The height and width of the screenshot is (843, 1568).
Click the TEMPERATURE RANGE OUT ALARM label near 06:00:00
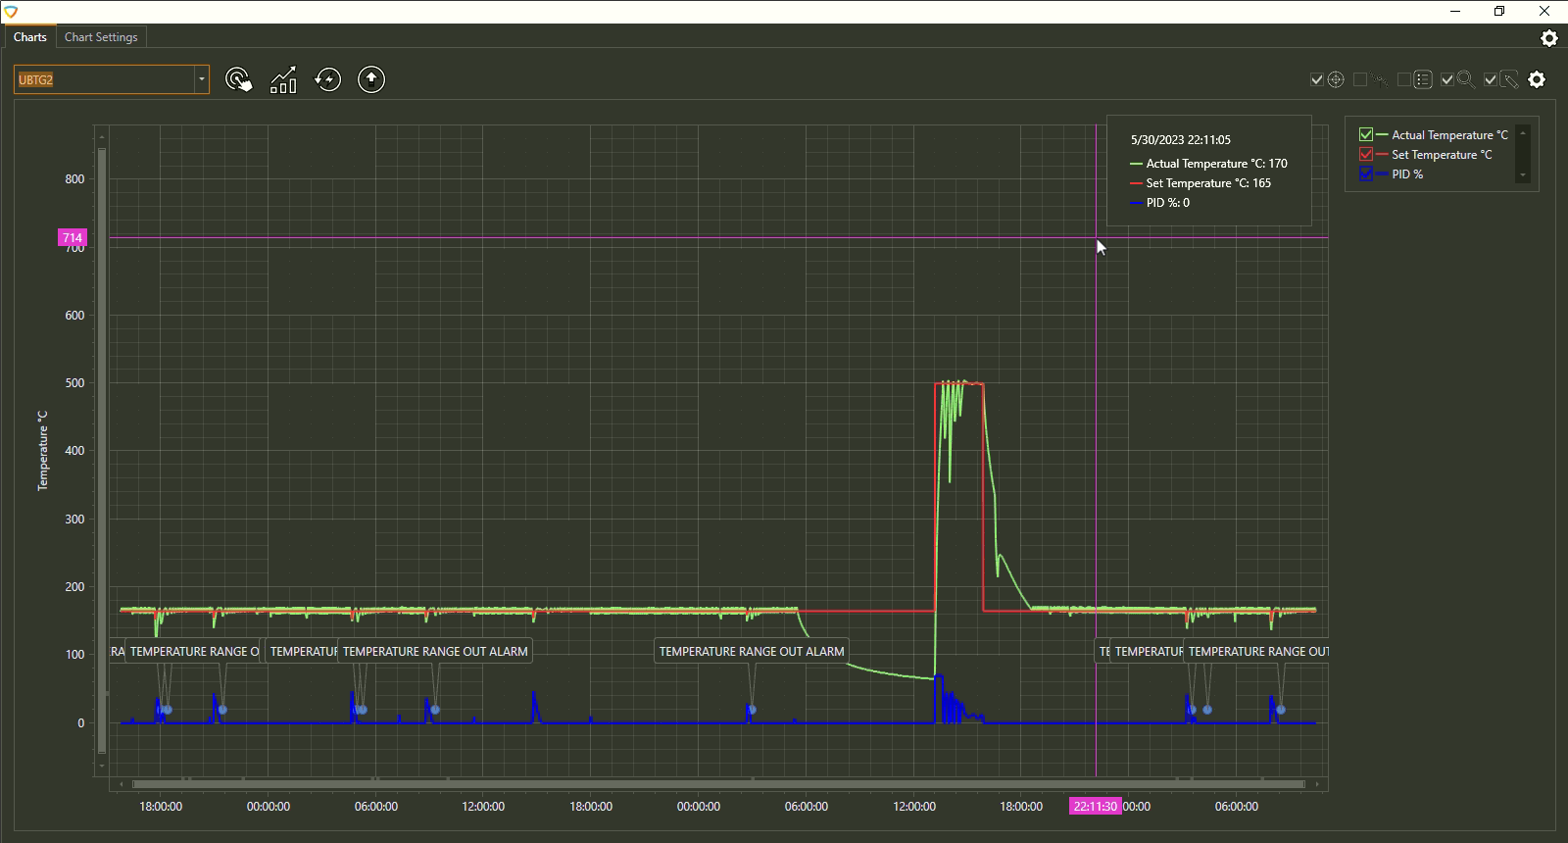[x=751, y=651]
